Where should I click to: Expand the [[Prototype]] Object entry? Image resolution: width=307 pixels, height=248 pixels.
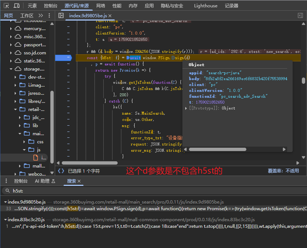(186, 108)
